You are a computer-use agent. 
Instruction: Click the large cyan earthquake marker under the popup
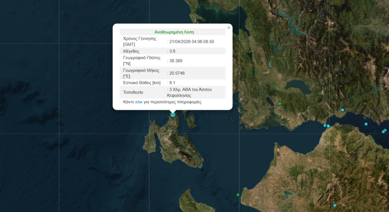(173, 114)
